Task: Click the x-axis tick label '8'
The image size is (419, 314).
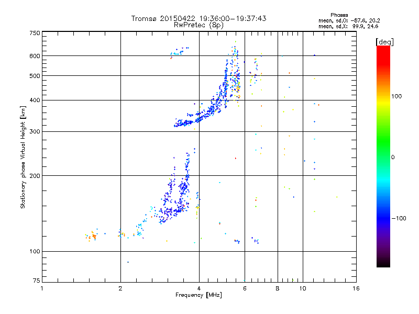Action: click(278, 288)
